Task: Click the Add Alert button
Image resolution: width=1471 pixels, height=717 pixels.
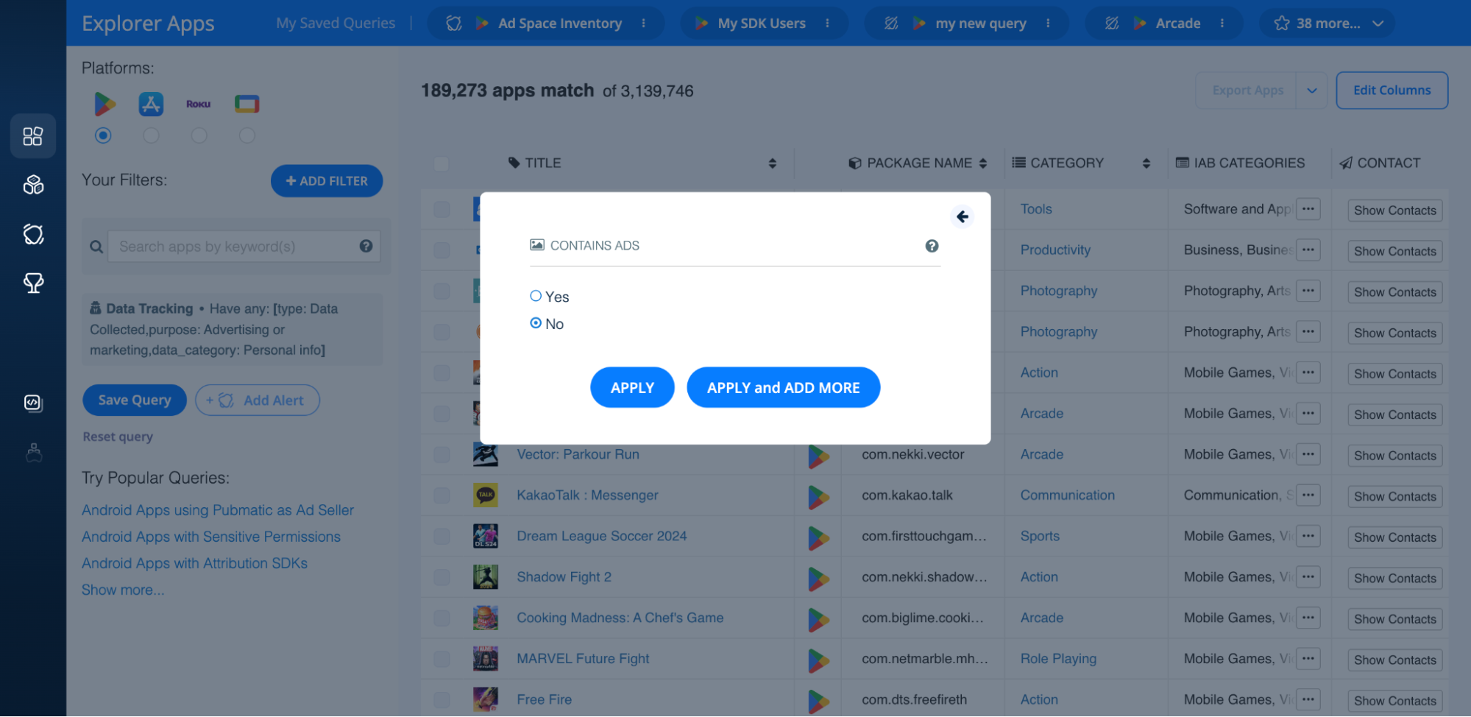Action: [x=258, y=400]
